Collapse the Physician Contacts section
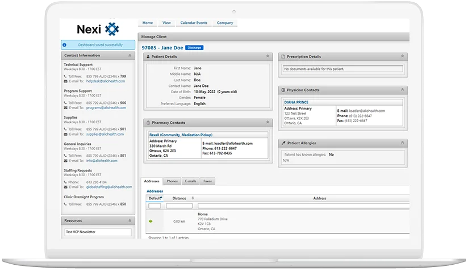Viewport: 468px width, 271px height. point(403,90)
